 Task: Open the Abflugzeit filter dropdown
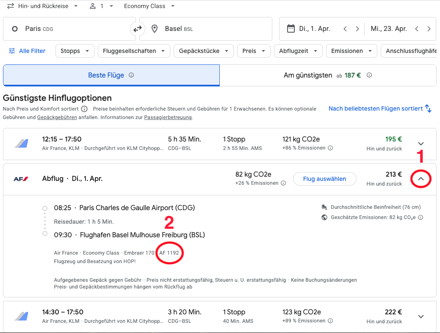(298, 51)
